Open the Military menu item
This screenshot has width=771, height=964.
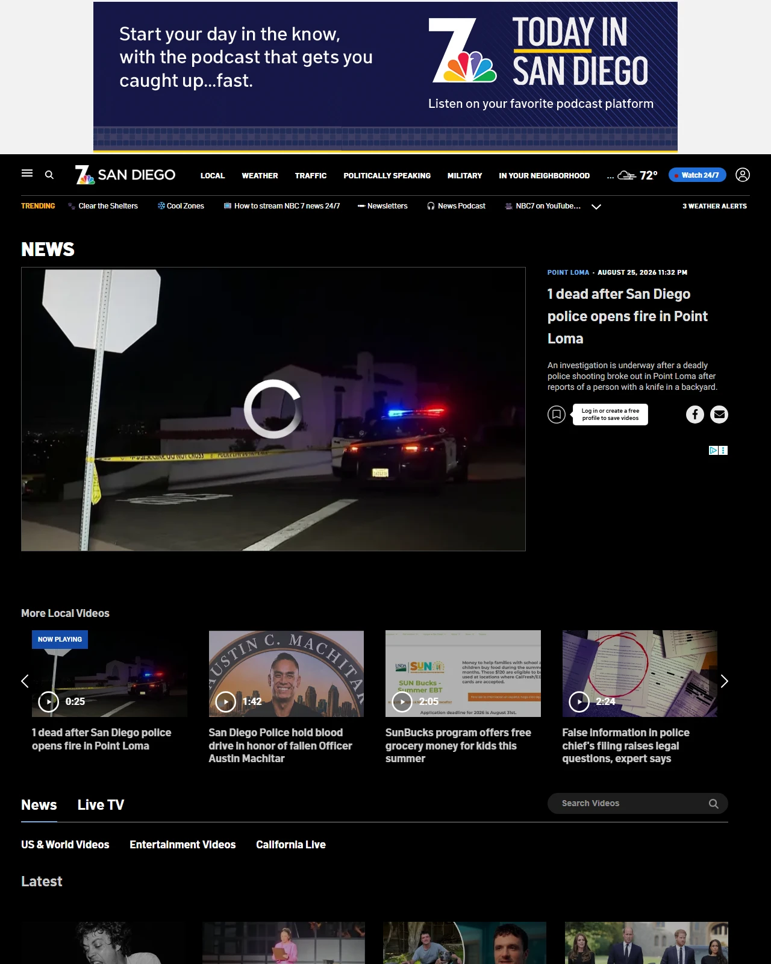click(x=464, y=175)
